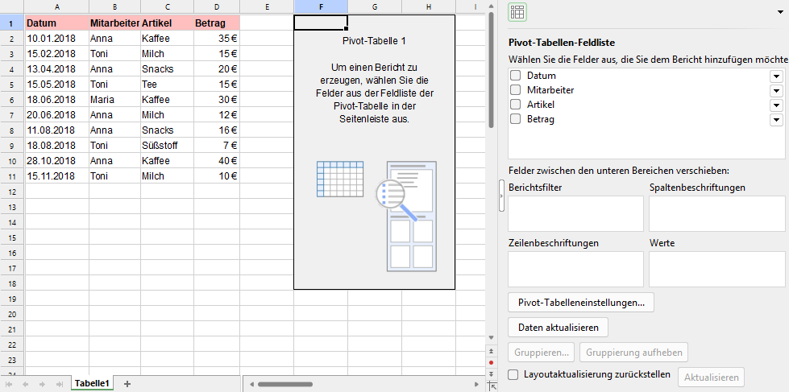Image resolution: width=789 pixels, height=392 pixels.
Task: Click the Pivot-Tabelle 1 placeholder title
Action: 374,41
